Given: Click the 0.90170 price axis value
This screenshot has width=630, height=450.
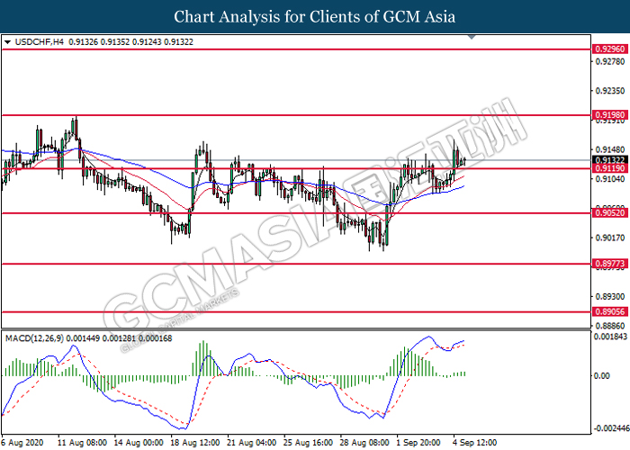Looking at the screenshot, I should (610, 238).
